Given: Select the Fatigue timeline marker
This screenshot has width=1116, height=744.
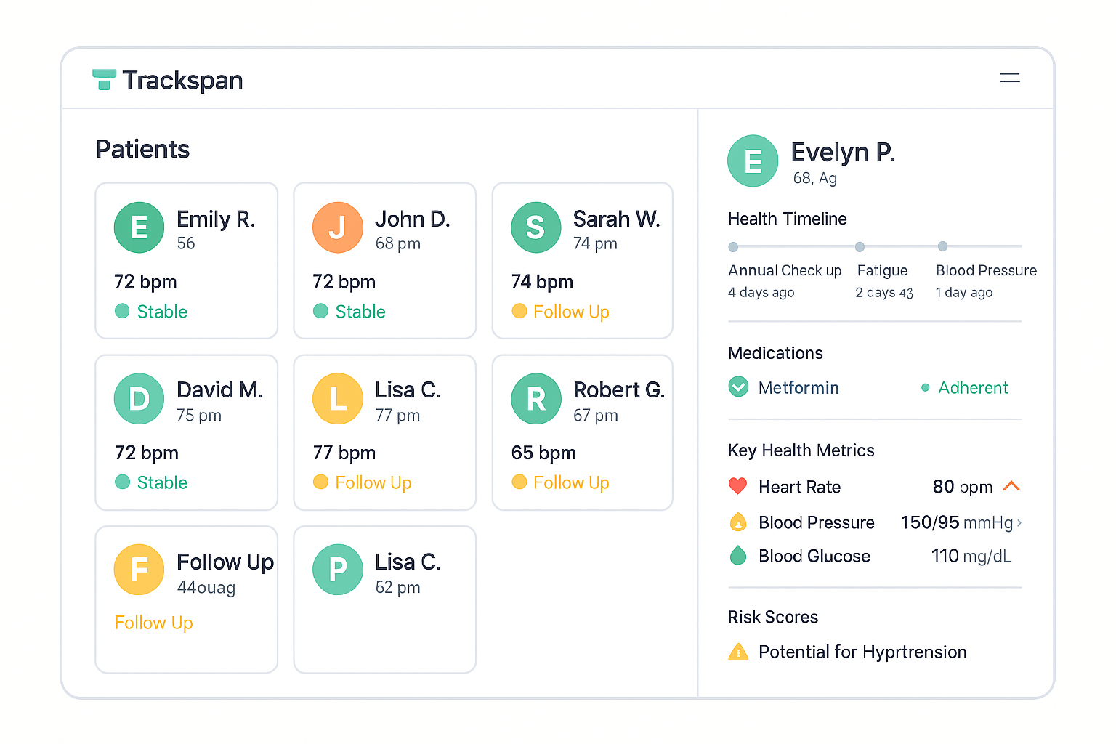Looking at the screenshot, I should point(860,246).
